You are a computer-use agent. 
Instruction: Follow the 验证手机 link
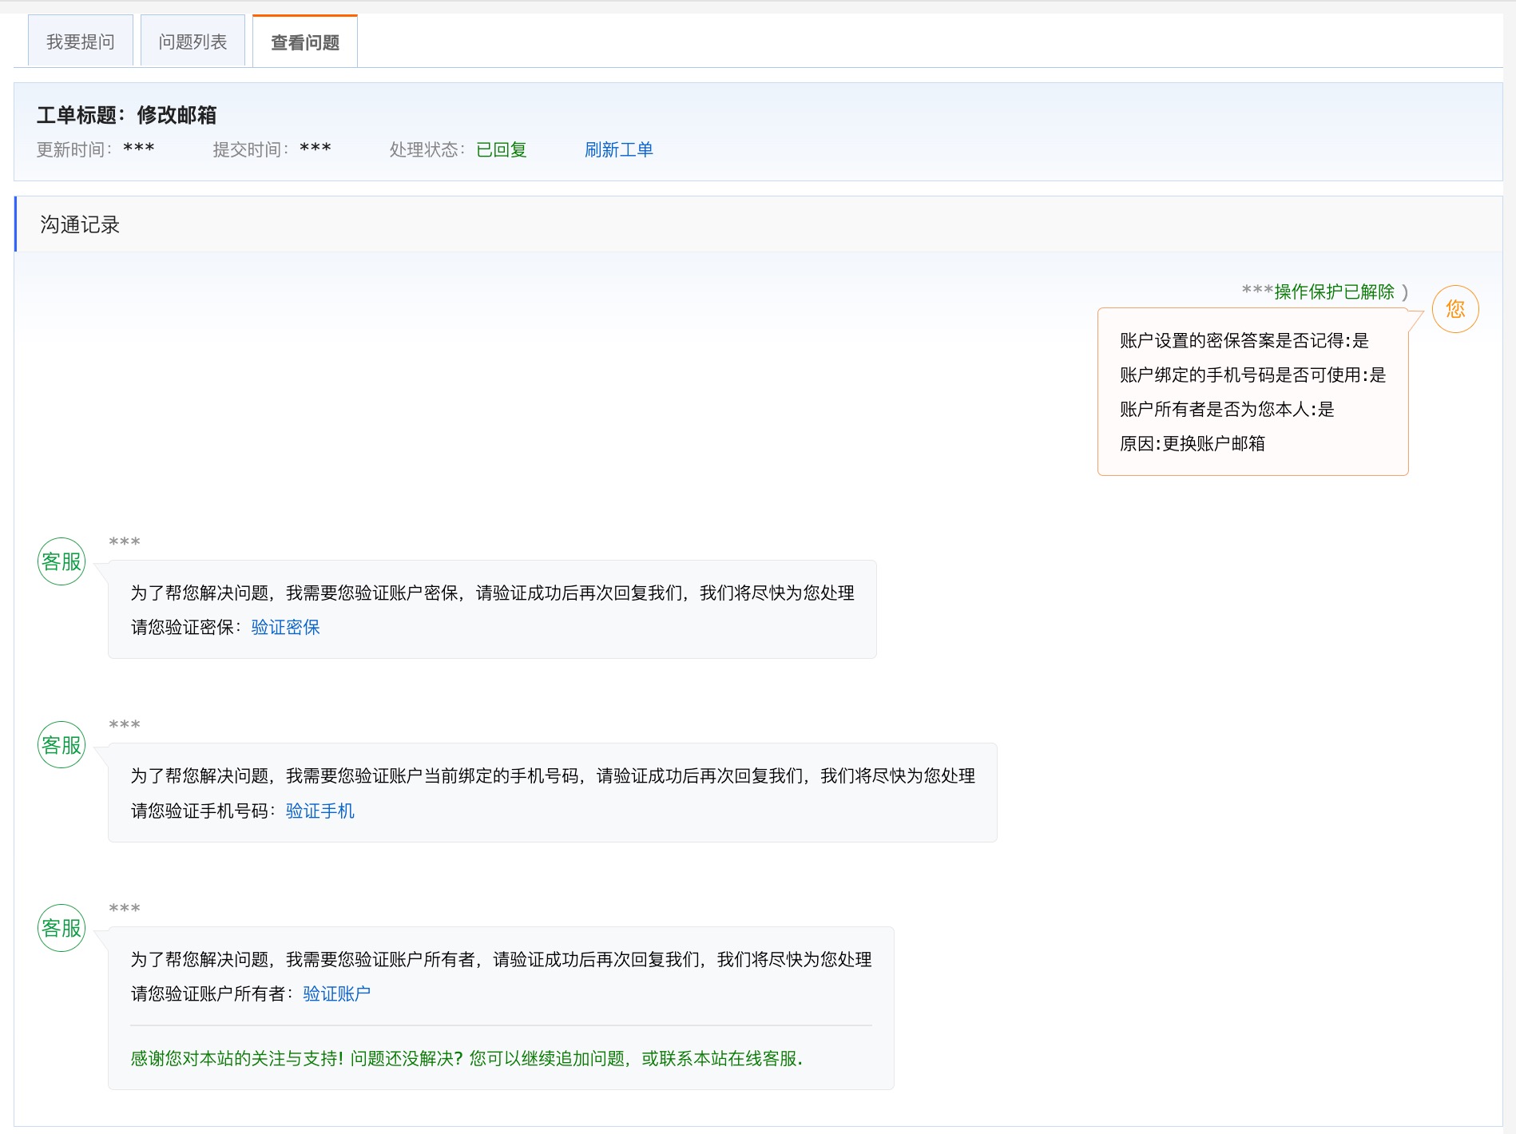[x=319, y=811]
